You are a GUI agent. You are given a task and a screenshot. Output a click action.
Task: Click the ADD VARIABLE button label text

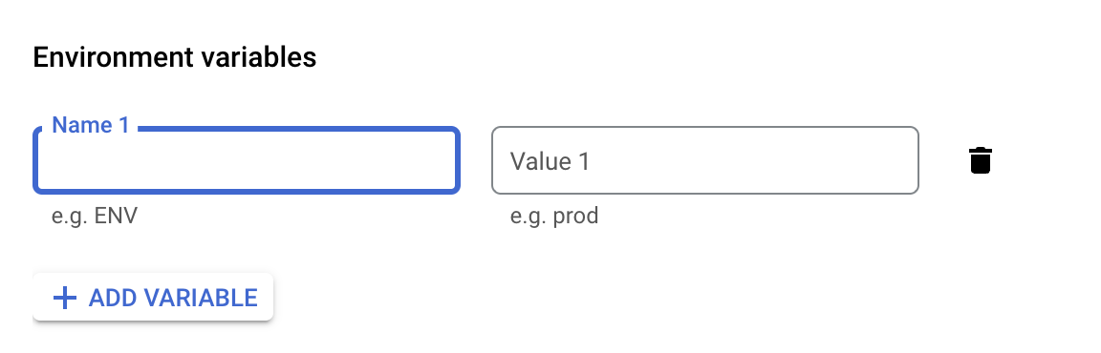[x=173, y=298]
